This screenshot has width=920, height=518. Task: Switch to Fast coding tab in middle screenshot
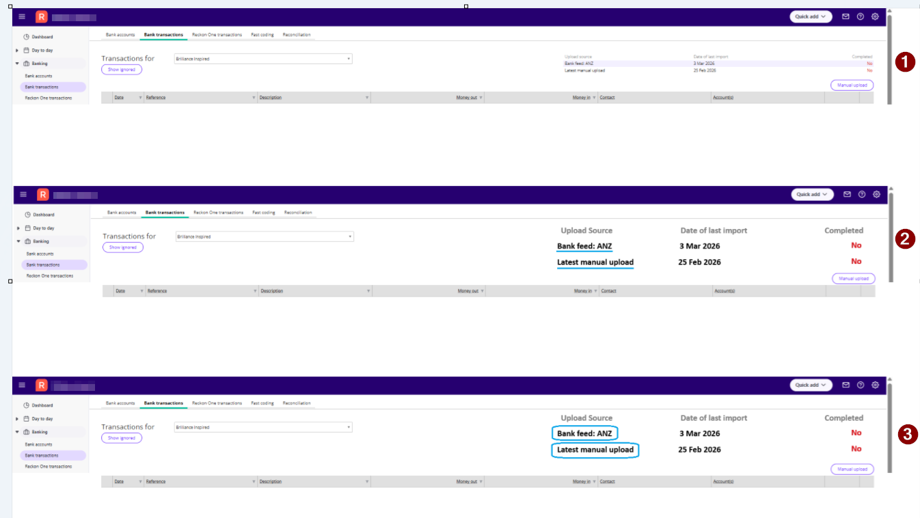click(263, 213)
